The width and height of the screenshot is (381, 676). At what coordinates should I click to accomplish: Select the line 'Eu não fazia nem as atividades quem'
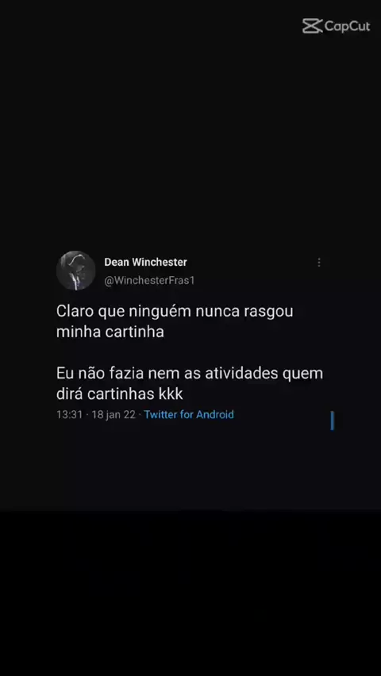190,374
